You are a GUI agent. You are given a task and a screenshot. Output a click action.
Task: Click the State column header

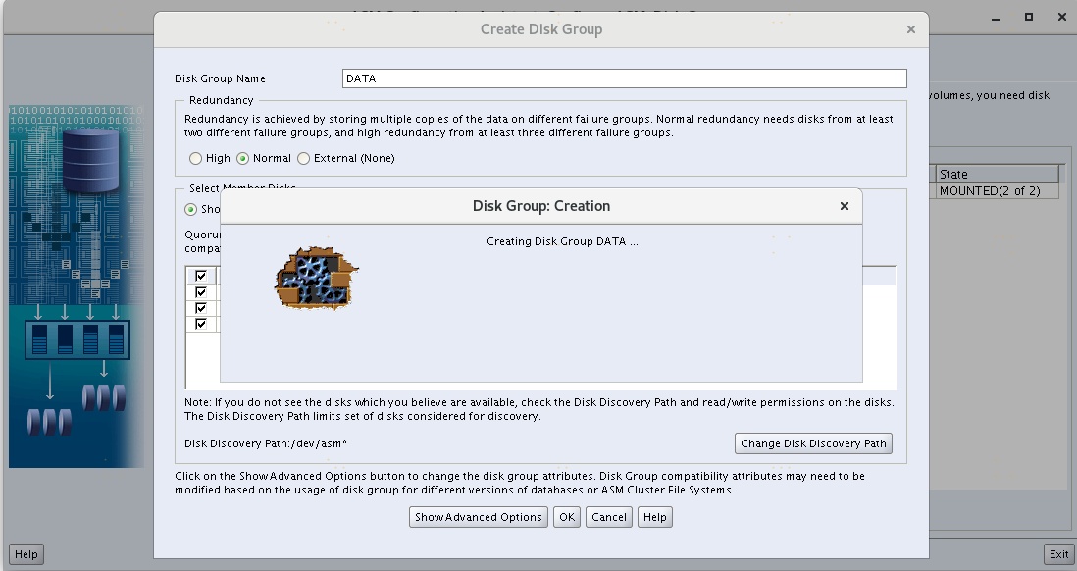point(998,175)
